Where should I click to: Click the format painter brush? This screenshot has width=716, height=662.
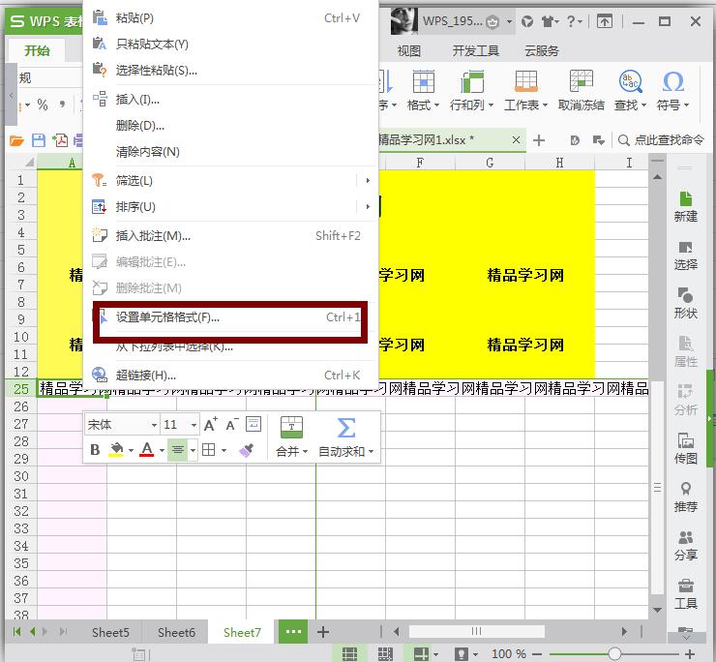click(246, 450)
